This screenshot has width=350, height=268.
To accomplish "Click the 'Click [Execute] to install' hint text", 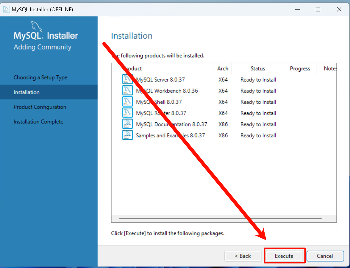I will point(168,233).
